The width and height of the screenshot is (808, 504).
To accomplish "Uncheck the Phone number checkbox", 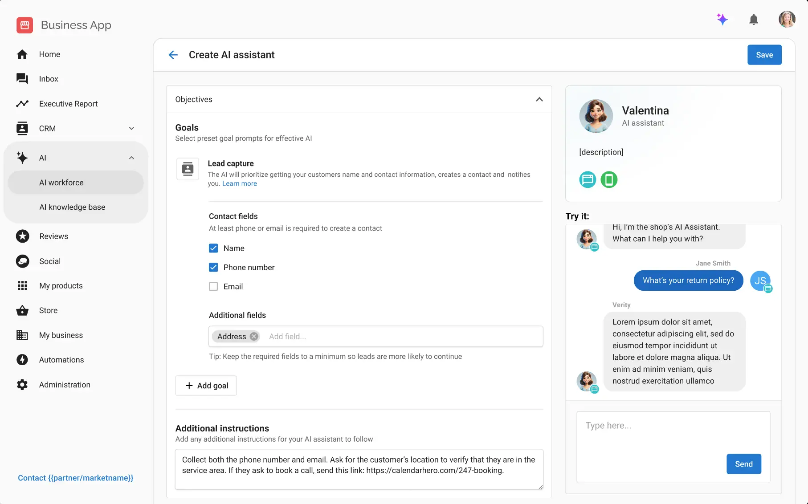I will [x=213, y=268].
